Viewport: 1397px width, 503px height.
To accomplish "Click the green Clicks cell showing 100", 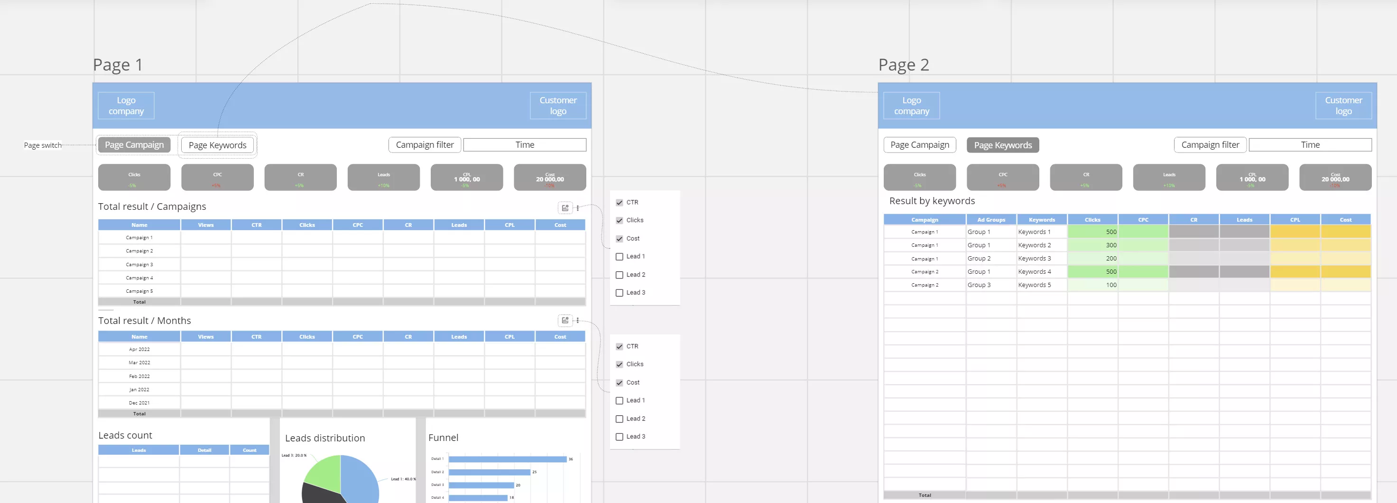I will pos(1092,285).
